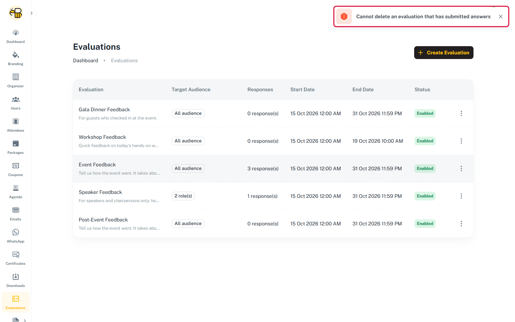This screenshot has height=322, width=515.
Task: Open Coupons in the sidebar
Action: click(16, 170)
